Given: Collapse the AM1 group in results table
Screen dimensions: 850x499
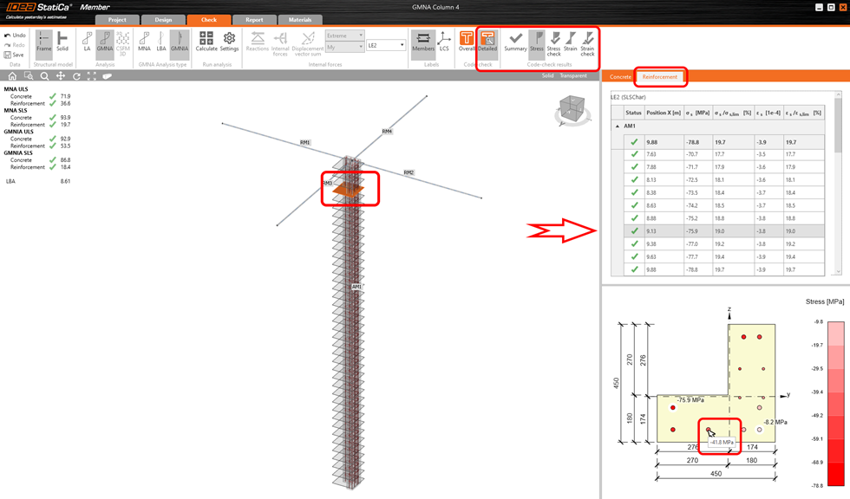Looking at the screenshot, I should point(618,126).
